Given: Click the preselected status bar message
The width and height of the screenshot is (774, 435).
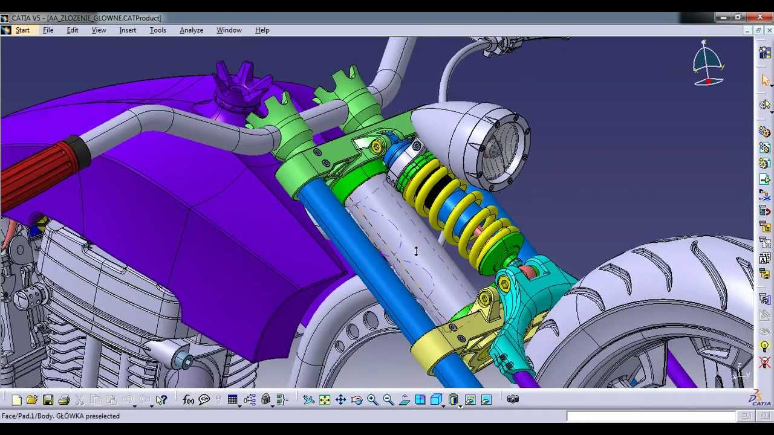Looking at the screenshot, I should click(x=60, y=416).
